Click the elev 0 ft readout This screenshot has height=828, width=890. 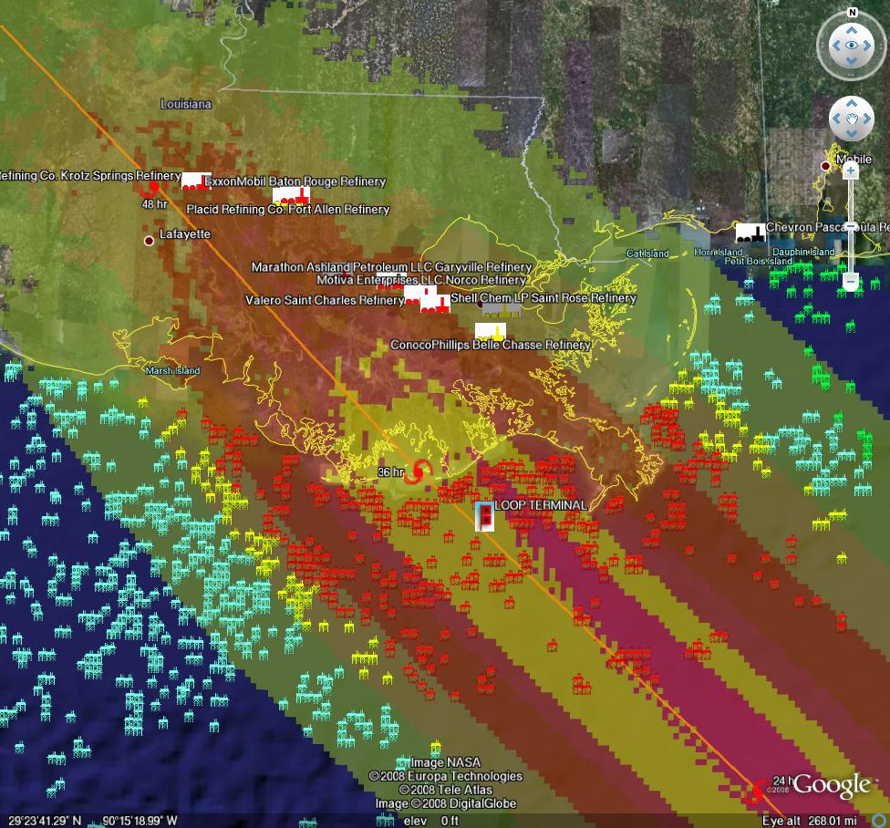point(430,821)
